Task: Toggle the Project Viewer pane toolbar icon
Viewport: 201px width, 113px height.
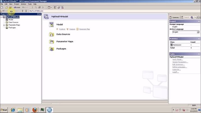Action: (x=55, y=8)
